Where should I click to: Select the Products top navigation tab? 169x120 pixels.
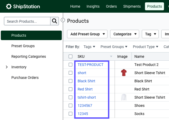coord(154,6)
